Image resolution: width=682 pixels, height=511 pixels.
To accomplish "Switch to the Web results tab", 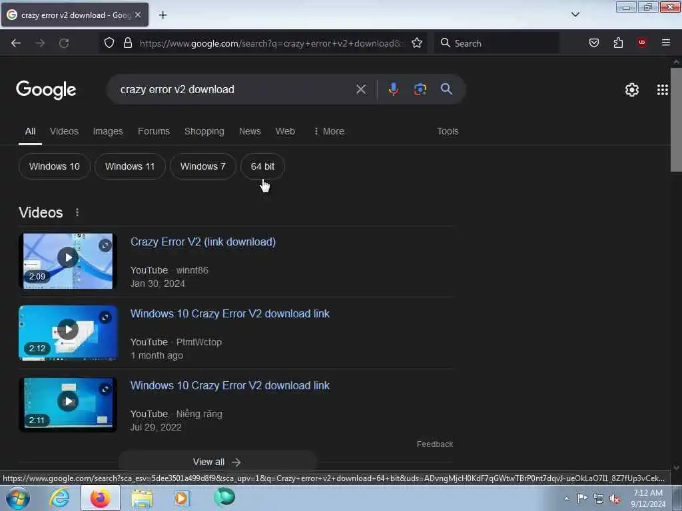I will pos(285,131).
